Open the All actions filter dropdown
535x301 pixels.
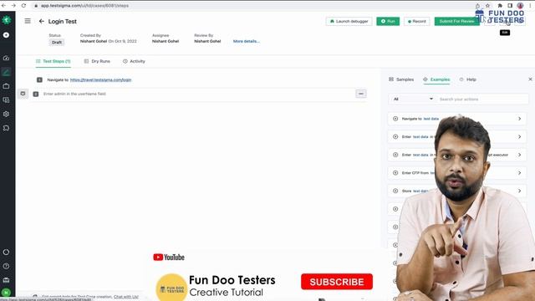coord(412,99)
